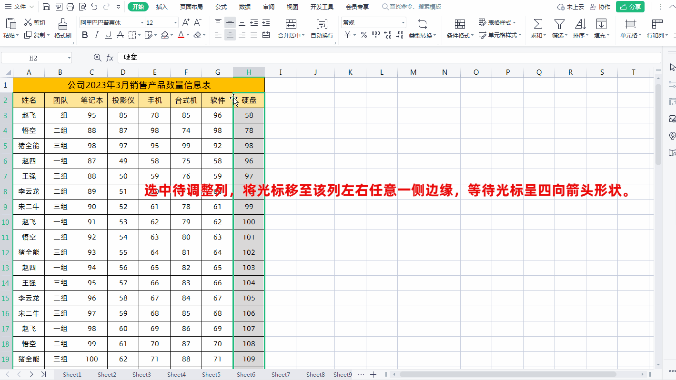
Task: Align text to top
Action: (218, 22)
